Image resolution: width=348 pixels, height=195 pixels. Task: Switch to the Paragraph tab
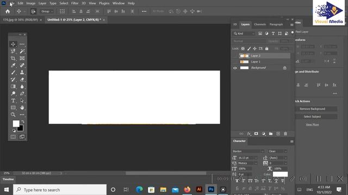point(276,24)
